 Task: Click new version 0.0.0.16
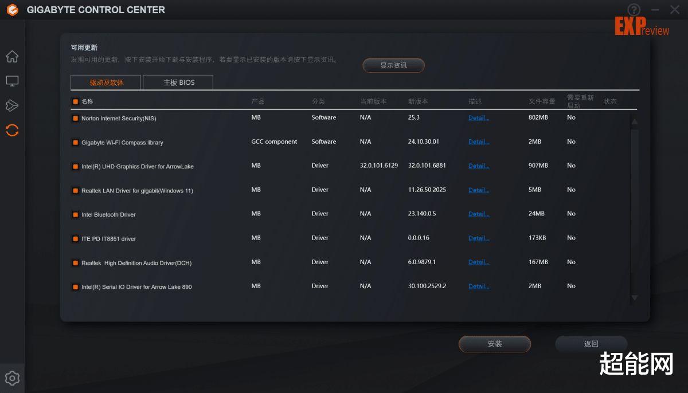tap(419, 238)
